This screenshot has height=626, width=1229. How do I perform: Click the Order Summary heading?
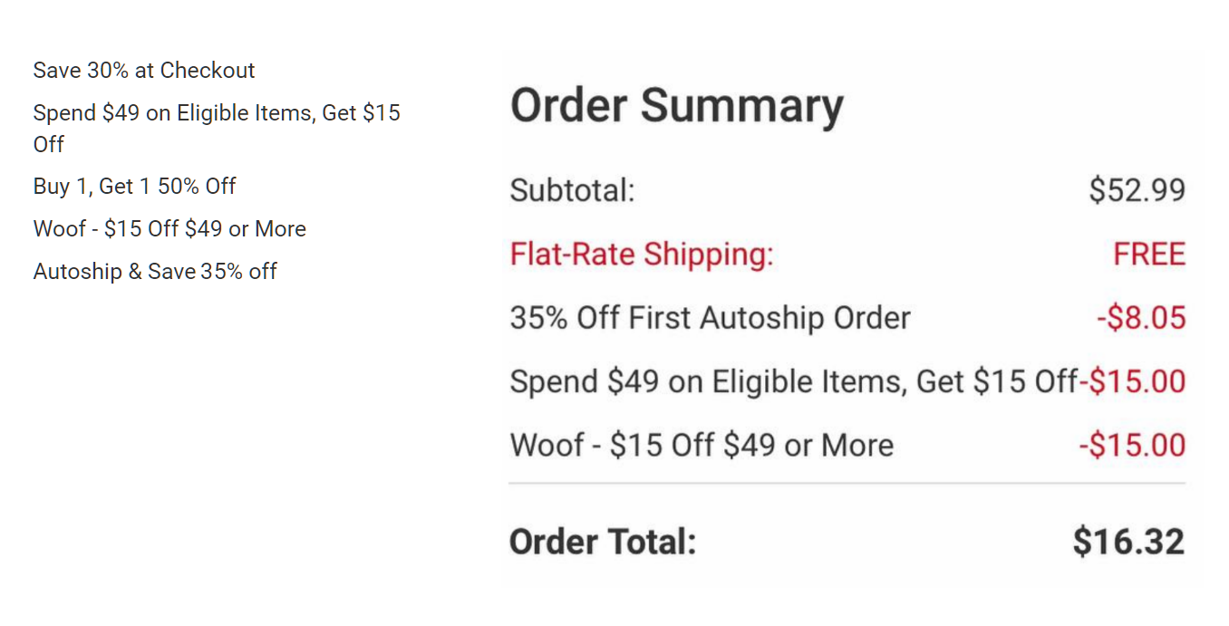point(676,106)
